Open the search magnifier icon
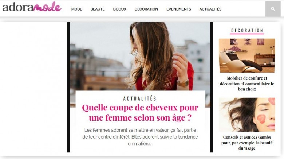Viewport: 284px width, 159px height. pyautogui.click(x=273, y=9)
